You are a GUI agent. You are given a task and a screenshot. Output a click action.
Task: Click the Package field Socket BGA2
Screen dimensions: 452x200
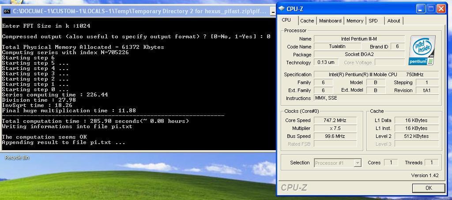tap(359, 54)
